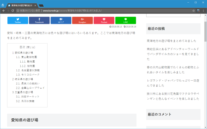Send the article via LINE
Screen dimensions: 207x129
pos(125,21)
